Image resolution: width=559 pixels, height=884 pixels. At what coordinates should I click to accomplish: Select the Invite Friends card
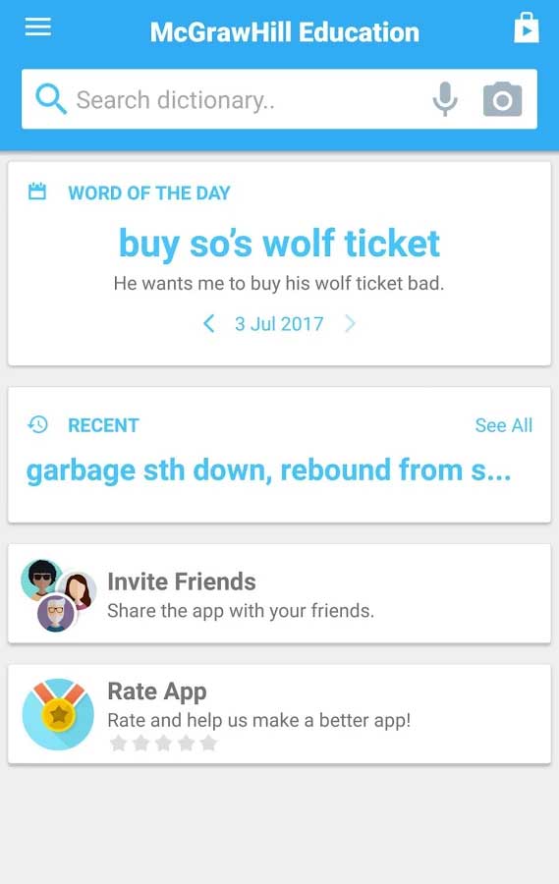point(279,593)
